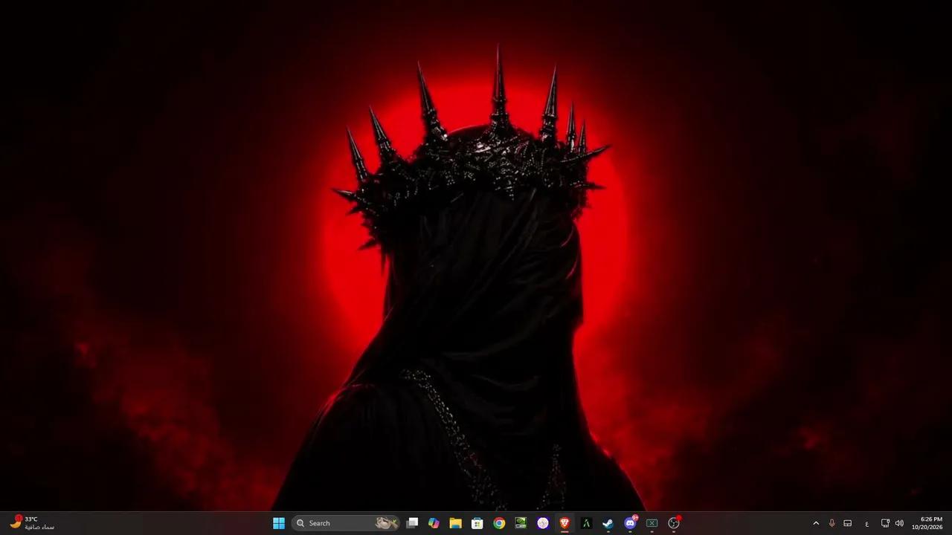Switch to the Brave browser

(565, 523)
